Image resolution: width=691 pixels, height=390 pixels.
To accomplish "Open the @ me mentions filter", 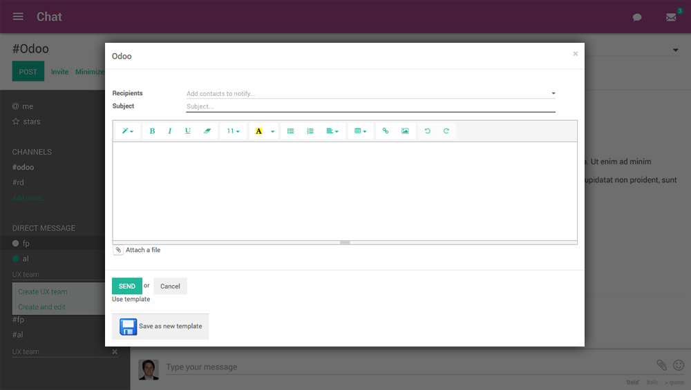I will click(23, 106).
